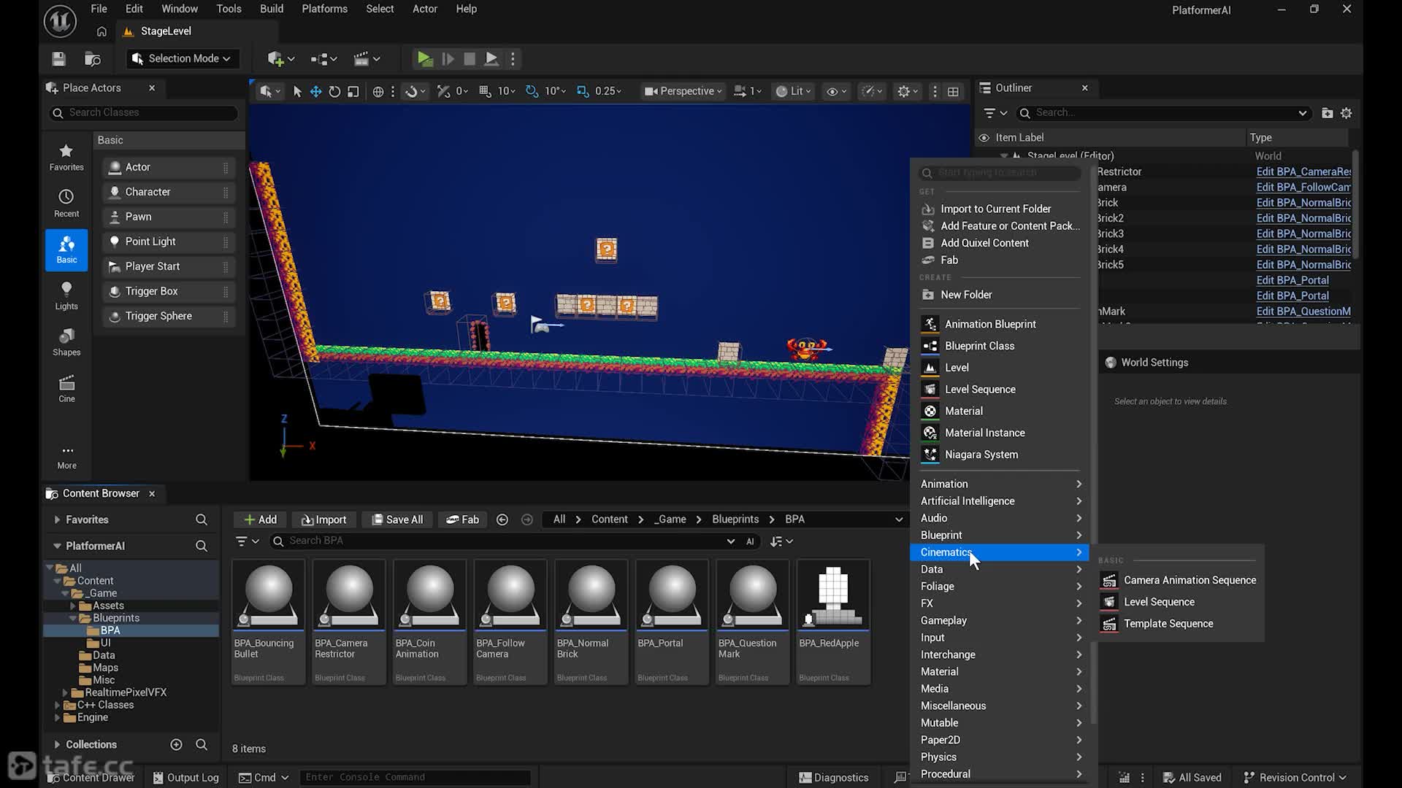Open the Outliner filter dropdown
This screenshot has width=1402, height=788.
point(995,113)
